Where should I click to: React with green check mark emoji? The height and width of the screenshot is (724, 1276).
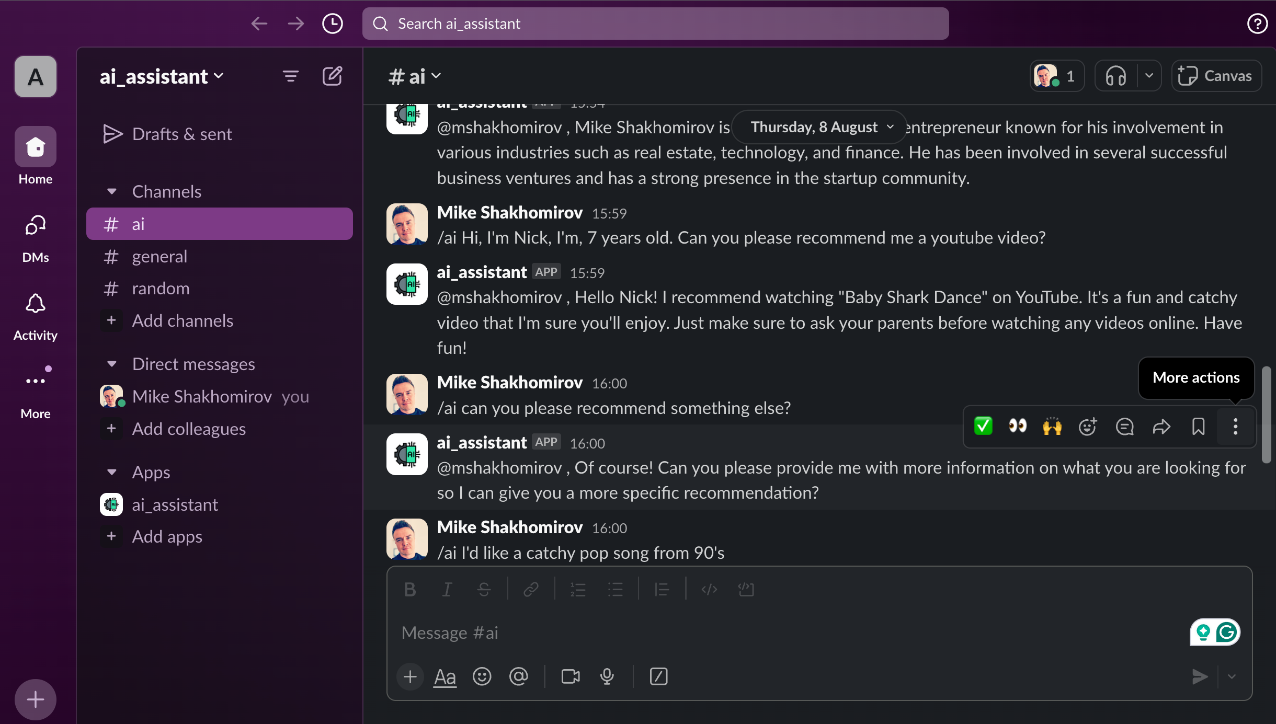[x=983, y=426]
